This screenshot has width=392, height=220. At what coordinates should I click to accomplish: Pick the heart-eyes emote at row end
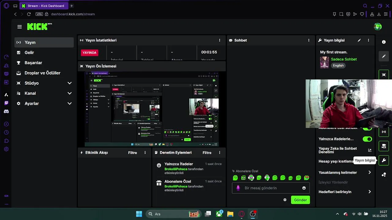pyautogui.click(x=306, y=178)
